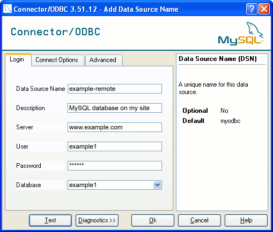Click the title bar help question mark icon
The width and height of the screenshot is (273, 232).
252,9
